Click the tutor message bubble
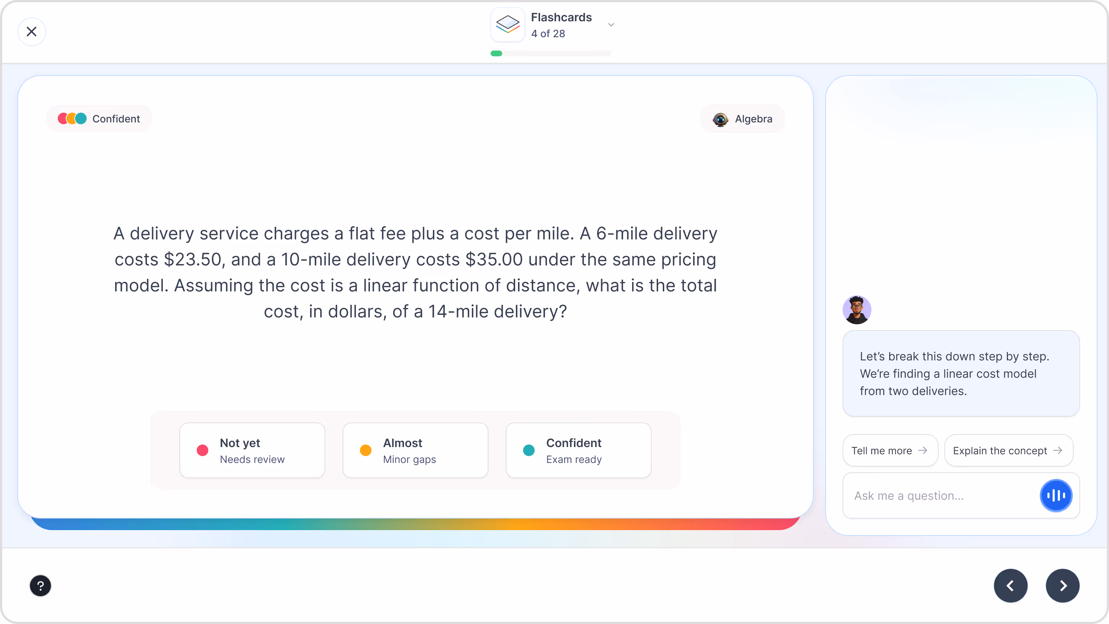 pyautogui.click(x=961, y=373)
